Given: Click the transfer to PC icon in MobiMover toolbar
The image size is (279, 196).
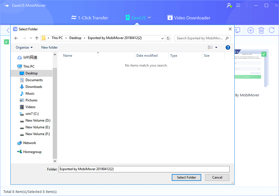Looking at the screenshot, I should (x=237, y=30).
